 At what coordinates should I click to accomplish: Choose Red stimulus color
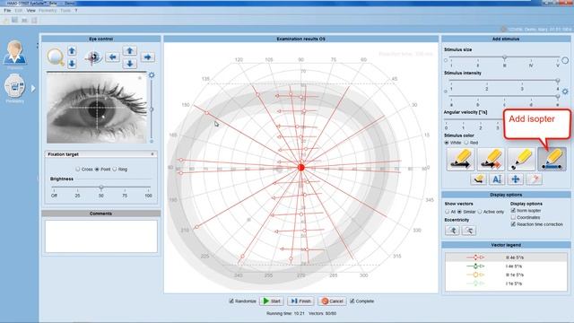tap(466, 143)
